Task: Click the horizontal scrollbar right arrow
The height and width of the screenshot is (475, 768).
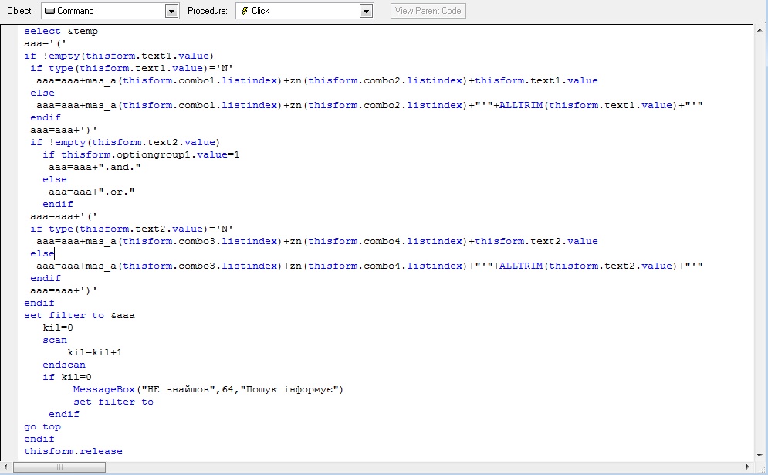Action: point(747,467)
